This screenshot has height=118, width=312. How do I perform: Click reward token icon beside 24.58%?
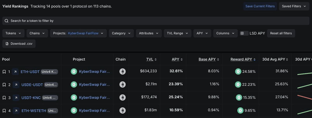tap(238, 71)
